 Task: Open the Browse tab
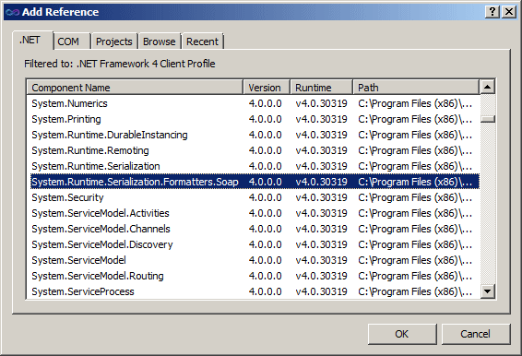(160, 42)
